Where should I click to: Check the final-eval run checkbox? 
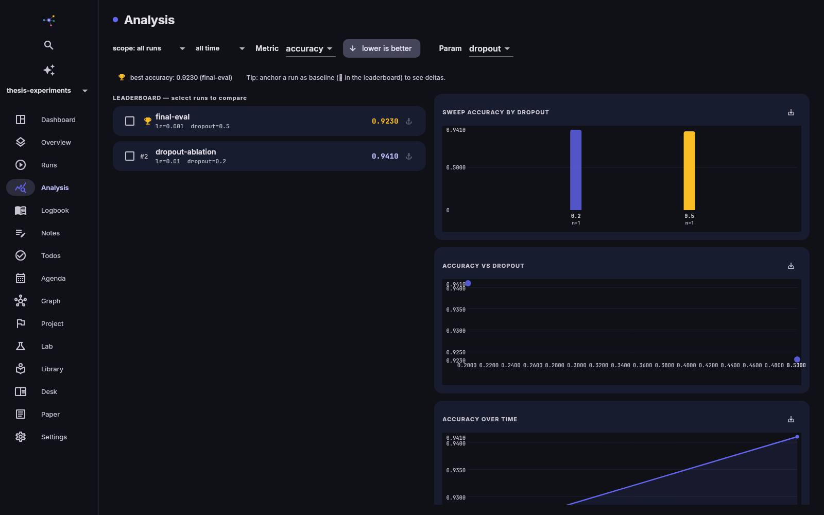pyautogui.click(x=130, y=121)
